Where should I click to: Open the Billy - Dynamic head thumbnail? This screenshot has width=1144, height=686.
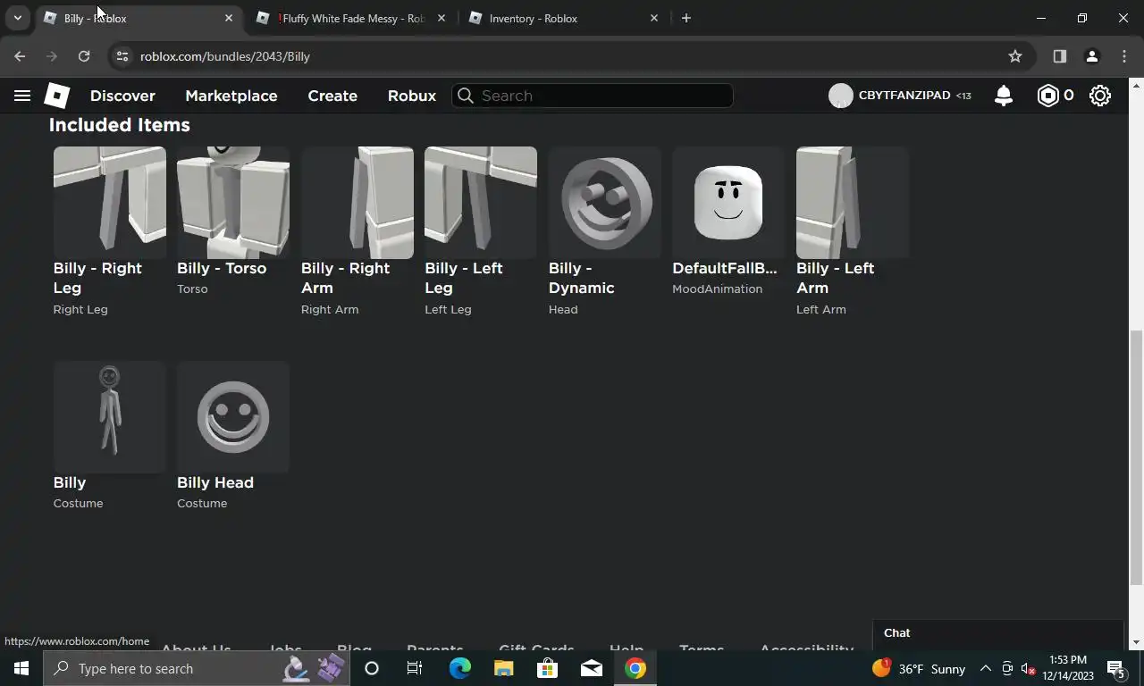[x=605, y=203]
